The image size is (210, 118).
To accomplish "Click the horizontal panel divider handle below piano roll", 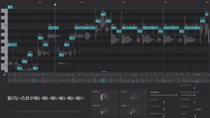I will coord(104,71).
